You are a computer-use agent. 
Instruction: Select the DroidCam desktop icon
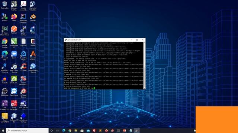pos(14,80)
